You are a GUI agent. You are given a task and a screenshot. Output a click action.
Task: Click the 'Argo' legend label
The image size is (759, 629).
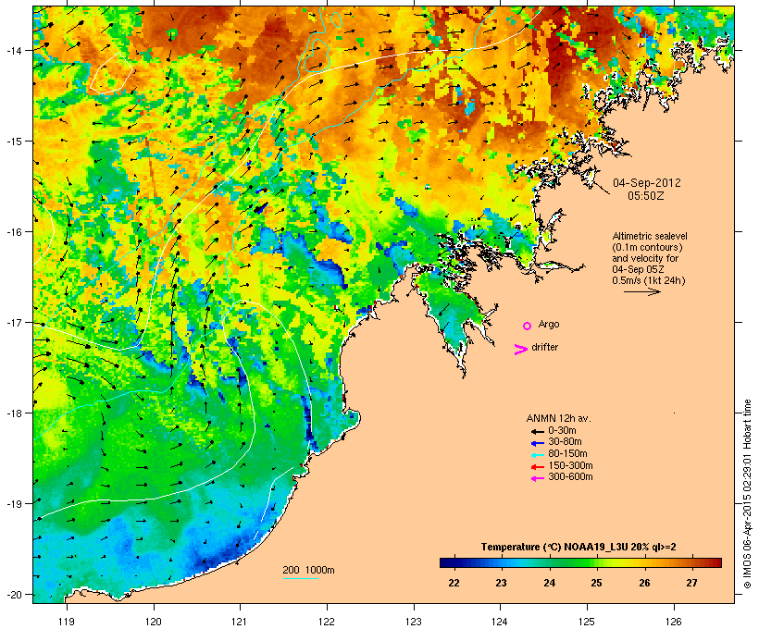[549, 324]
